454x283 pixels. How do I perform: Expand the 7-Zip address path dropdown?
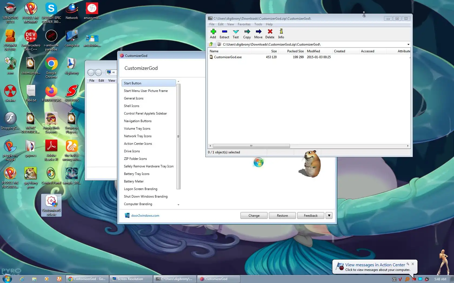point(408,44)
